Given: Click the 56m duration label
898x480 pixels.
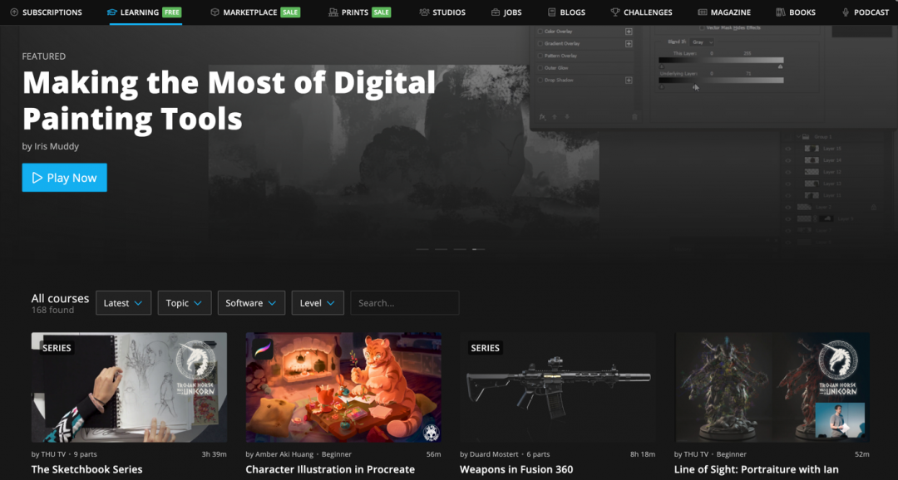Looking at the screenshot, I should click(433, 454).
